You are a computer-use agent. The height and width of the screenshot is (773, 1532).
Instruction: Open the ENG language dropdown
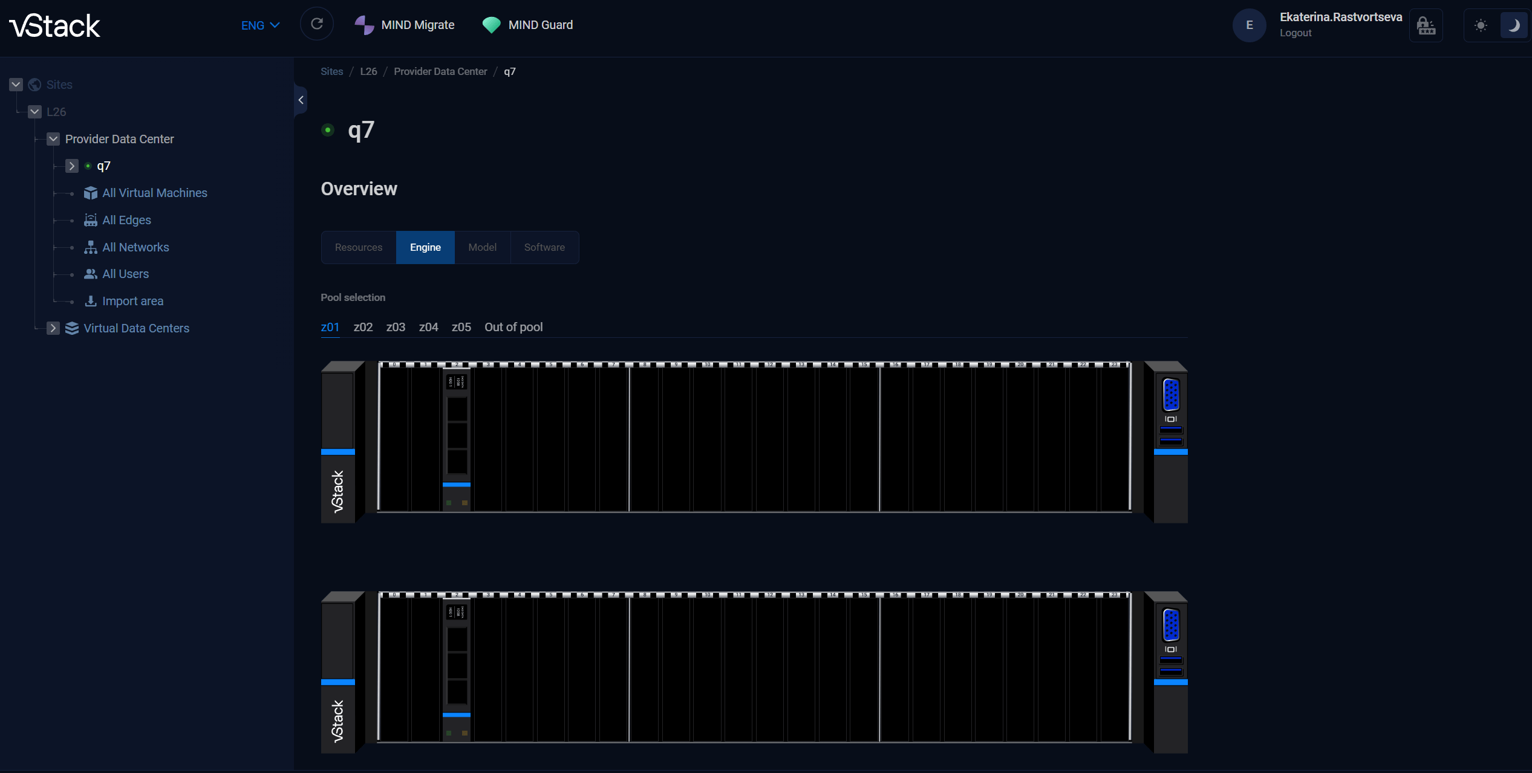point(260,25)
